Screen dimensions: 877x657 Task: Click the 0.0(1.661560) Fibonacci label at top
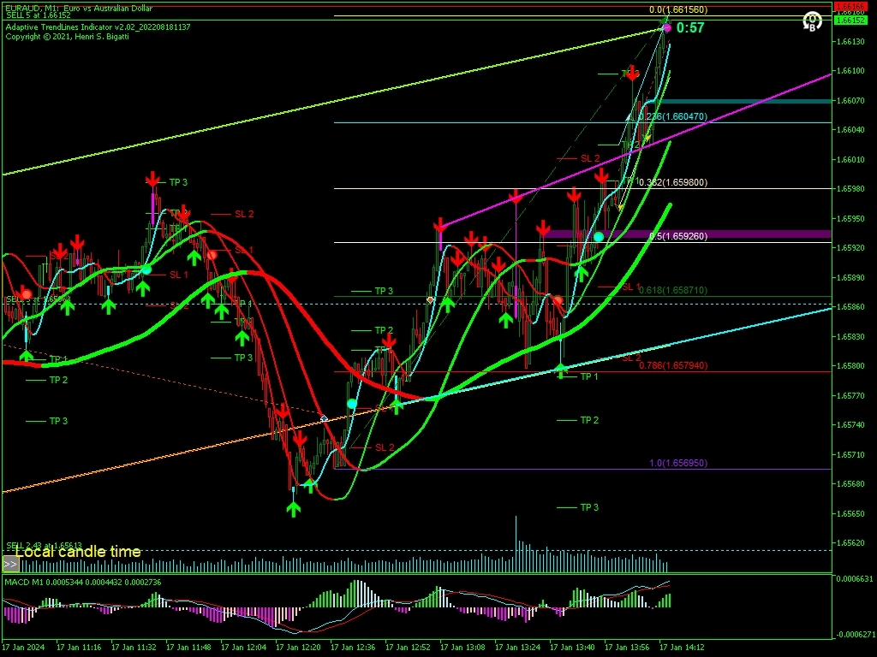click(x=678, y=9)
